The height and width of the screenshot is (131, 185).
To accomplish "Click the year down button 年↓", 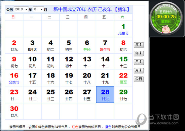I will [139, 54].
